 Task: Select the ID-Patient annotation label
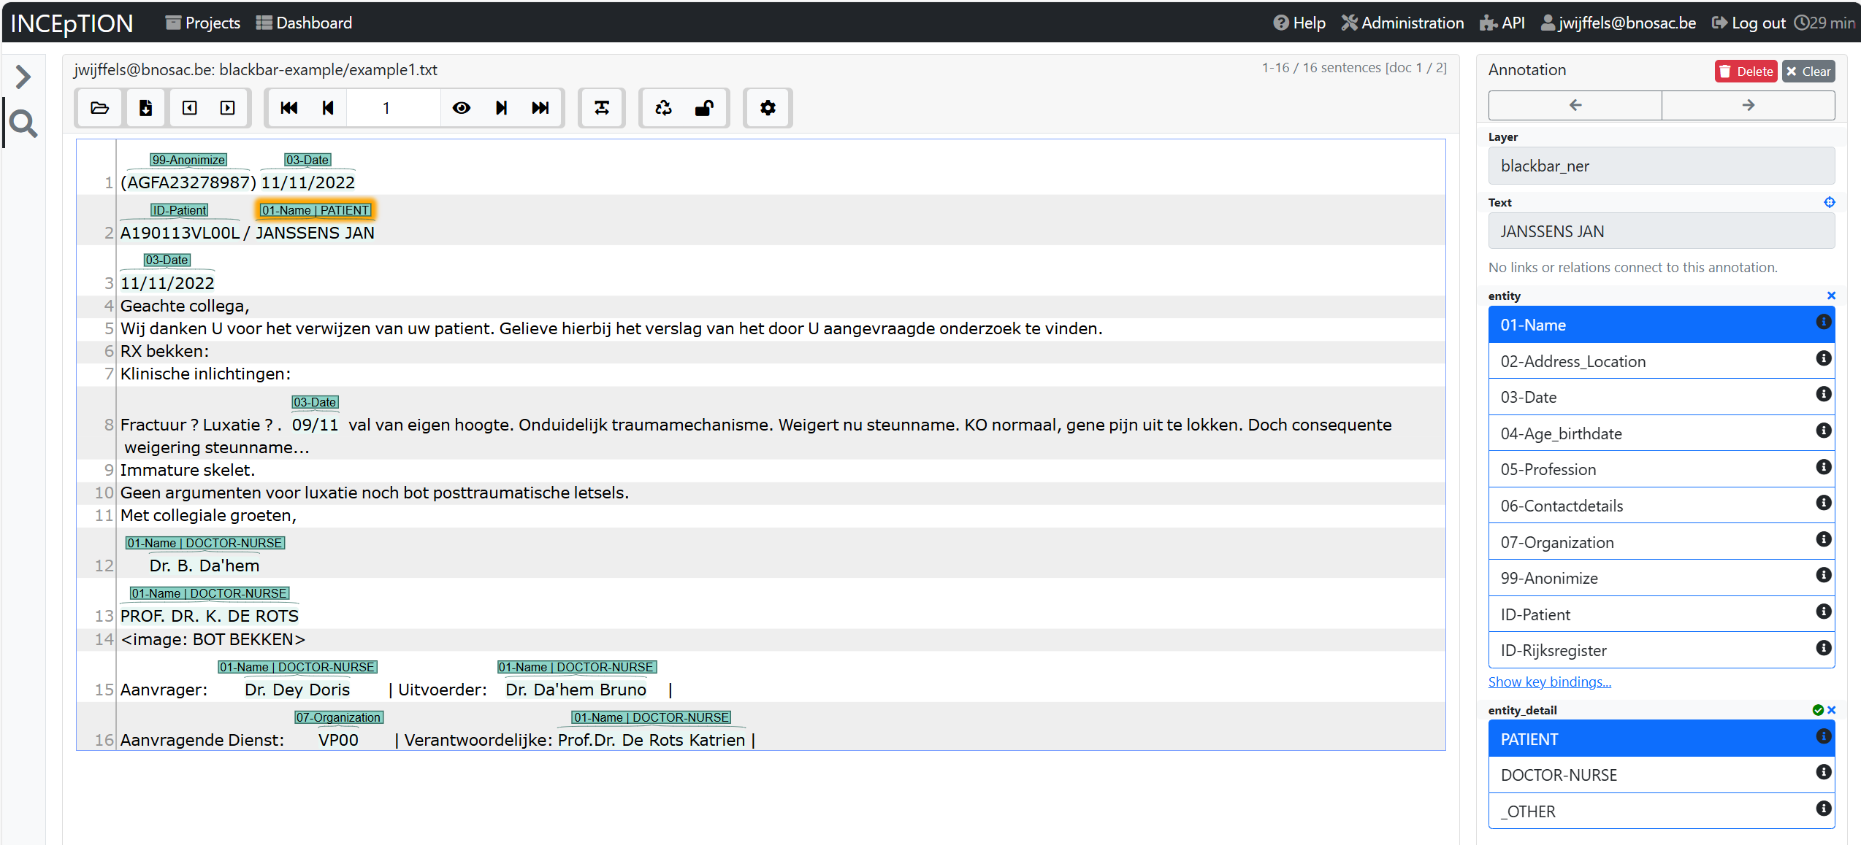tap(179, 210)
